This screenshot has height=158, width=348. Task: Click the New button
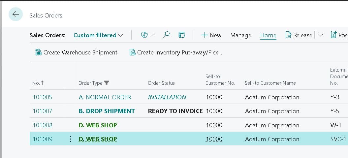[211, 35]
